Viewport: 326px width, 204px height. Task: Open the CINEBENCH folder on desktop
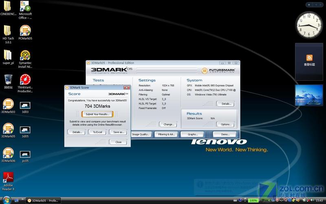click(x=8, y=8)
